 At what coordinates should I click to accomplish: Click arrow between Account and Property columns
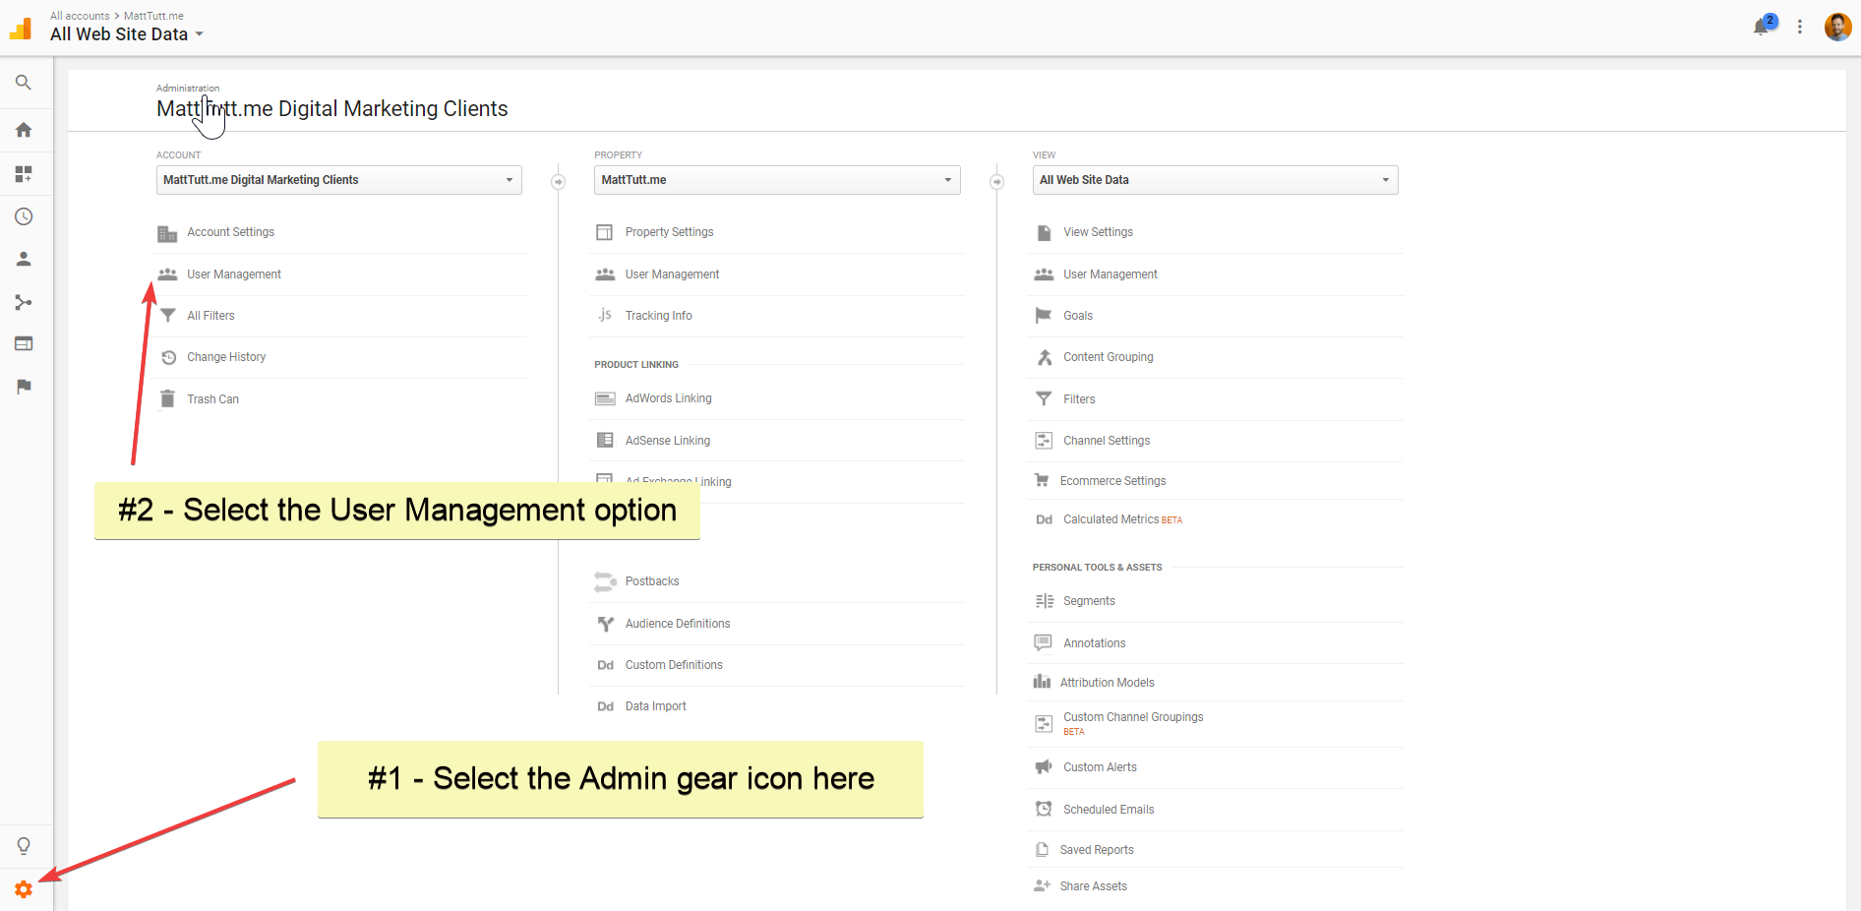tap(559, 182)
